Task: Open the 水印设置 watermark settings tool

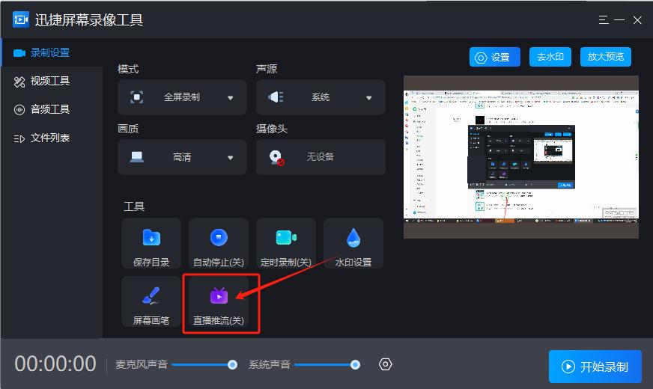Action: [353, 244]
